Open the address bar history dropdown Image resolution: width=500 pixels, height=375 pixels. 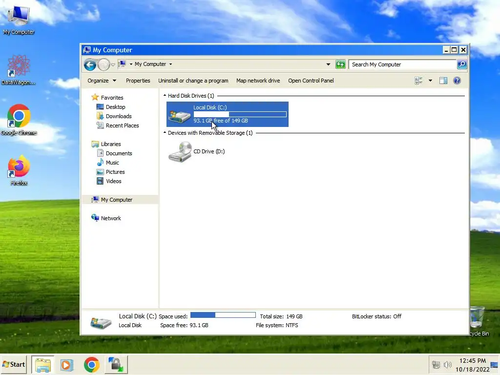pyautogui.click(x=328, y=64)
